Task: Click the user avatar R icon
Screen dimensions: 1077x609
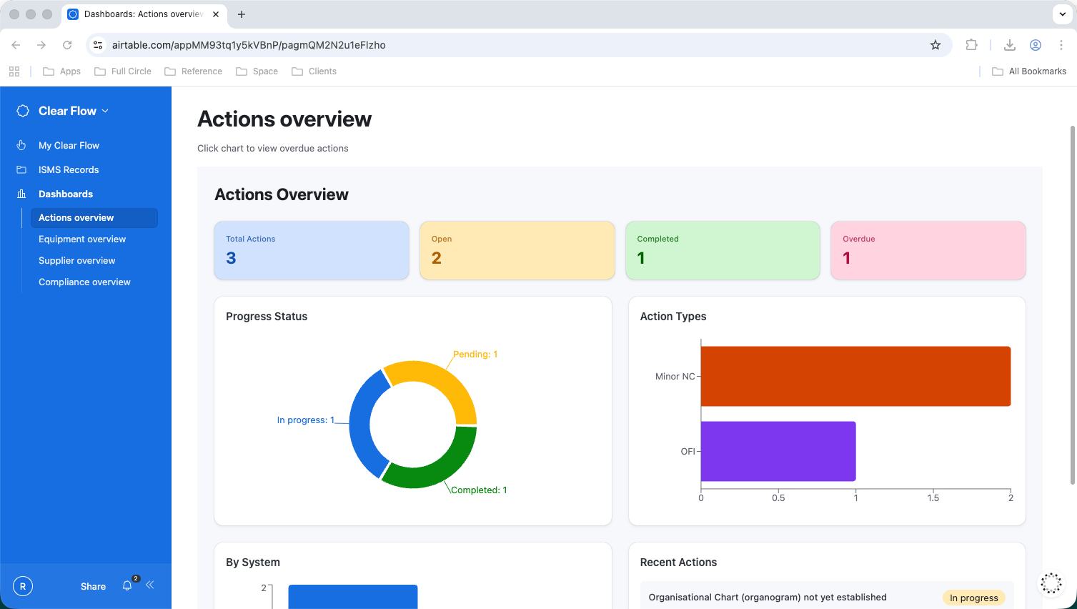Action: (x=23, y=586)
